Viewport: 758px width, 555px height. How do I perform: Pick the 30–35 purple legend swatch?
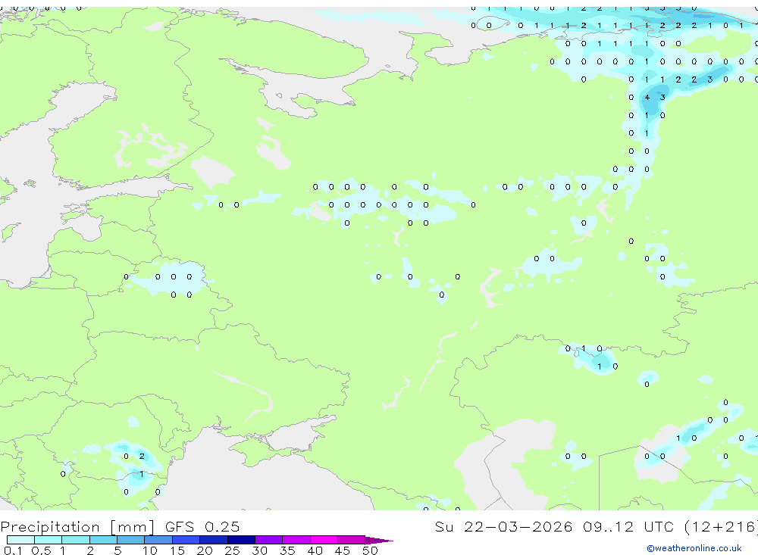268,540
